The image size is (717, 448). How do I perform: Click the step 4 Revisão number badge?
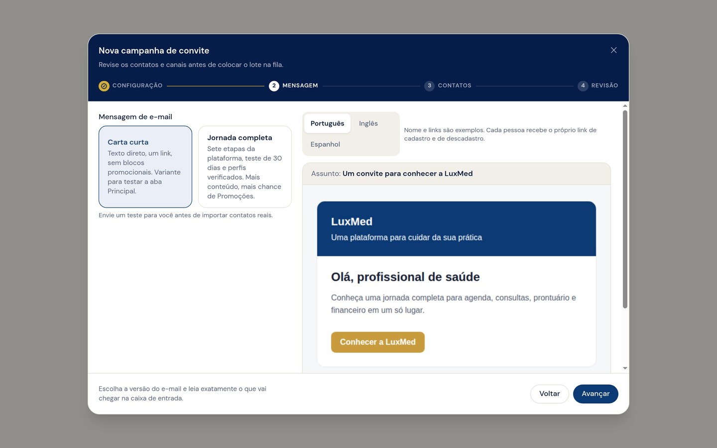tap(583, 86)
